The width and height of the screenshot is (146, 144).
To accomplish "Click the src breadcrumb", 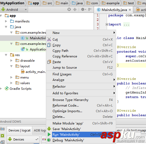I will [48, 3].
